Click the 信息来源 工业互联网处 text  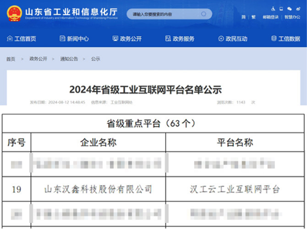[112, 102]
